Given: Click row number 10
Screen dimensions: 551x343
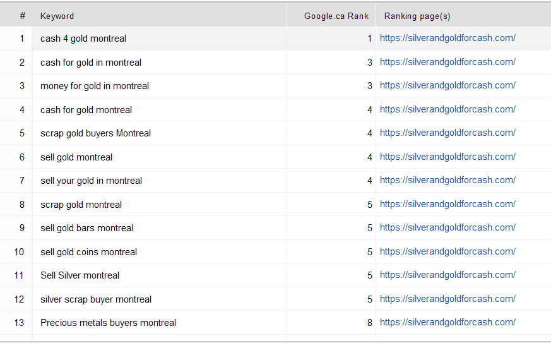Looking at the screenshot, I should [x=19, y=252].
